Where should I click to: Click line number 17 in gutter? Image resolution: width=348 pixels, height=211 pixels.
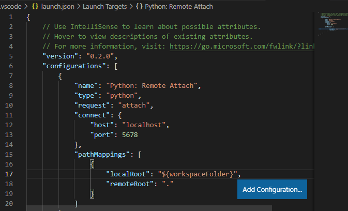(x=9, y=174)
